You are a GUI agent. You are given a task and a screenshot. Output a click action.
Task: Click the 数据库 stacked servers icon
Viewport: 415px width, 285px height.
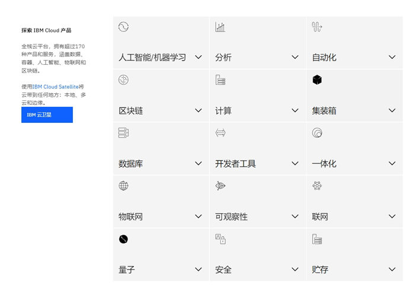tap(123, 133)
